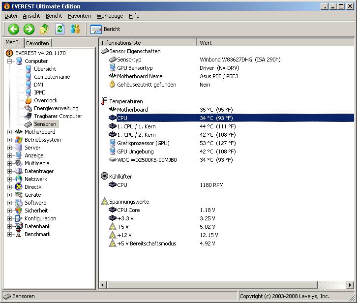Select DMI in the tree
The image size is (357, 303).
click(39, 85)
